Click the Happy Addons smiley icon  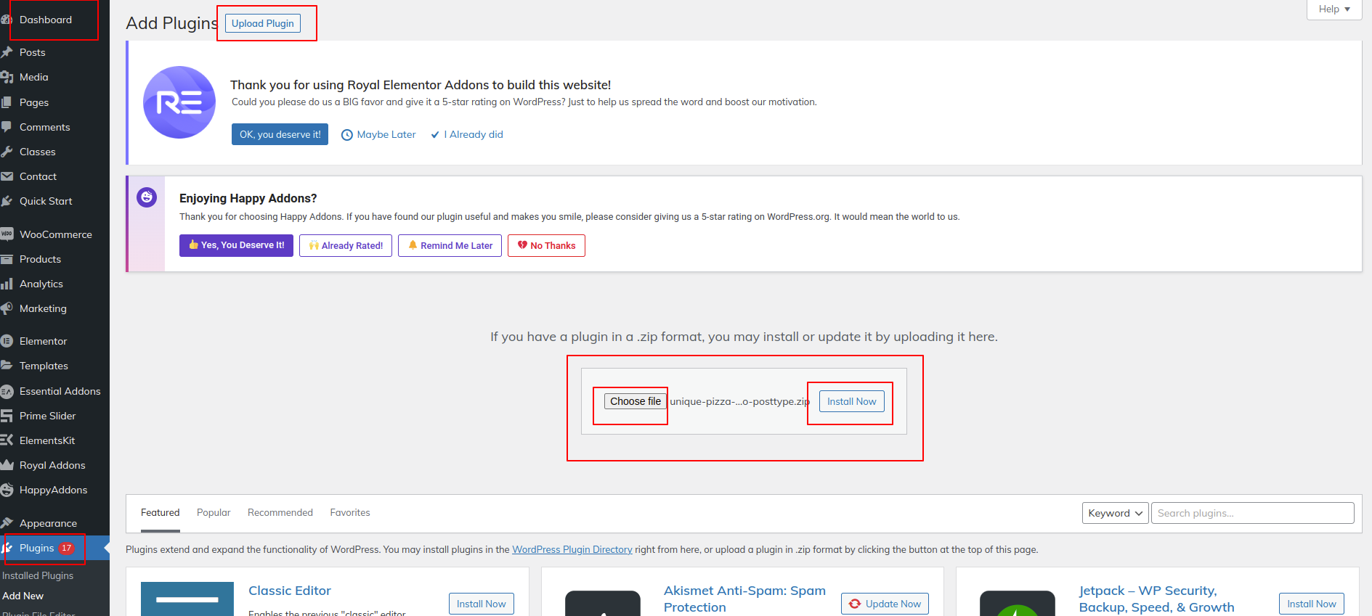pos(147,197)
